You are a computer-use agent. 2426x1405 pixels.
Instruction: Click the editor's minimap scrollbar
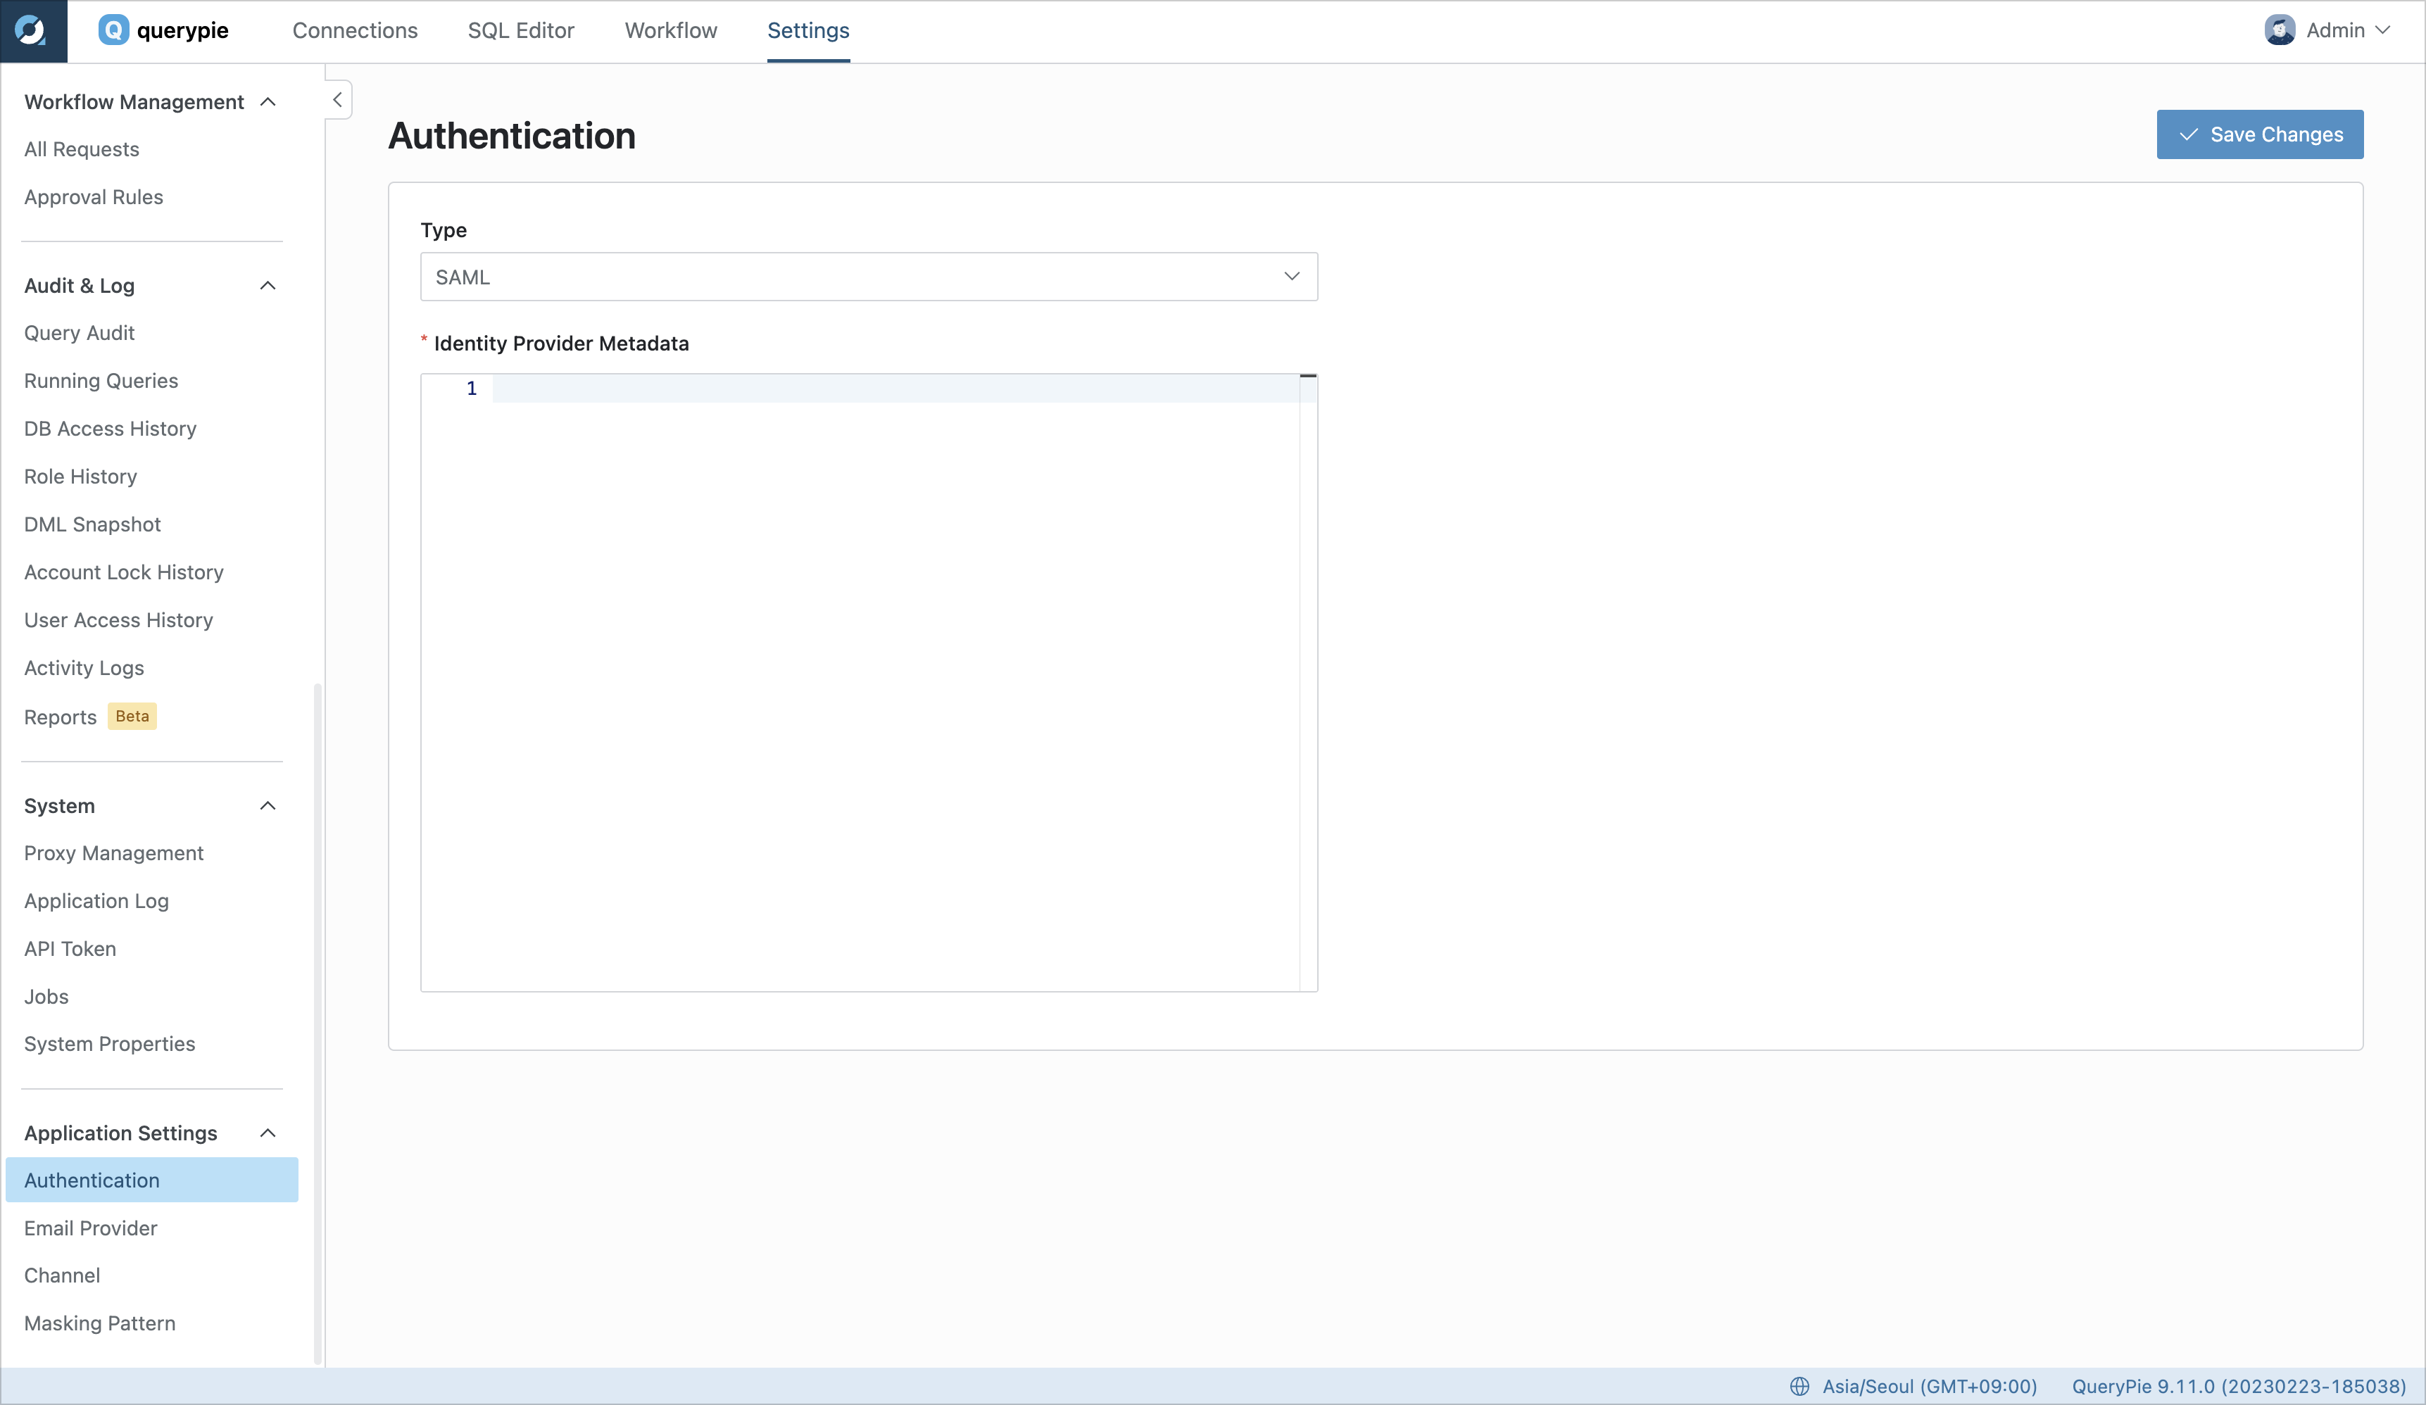click(1308, 682)
